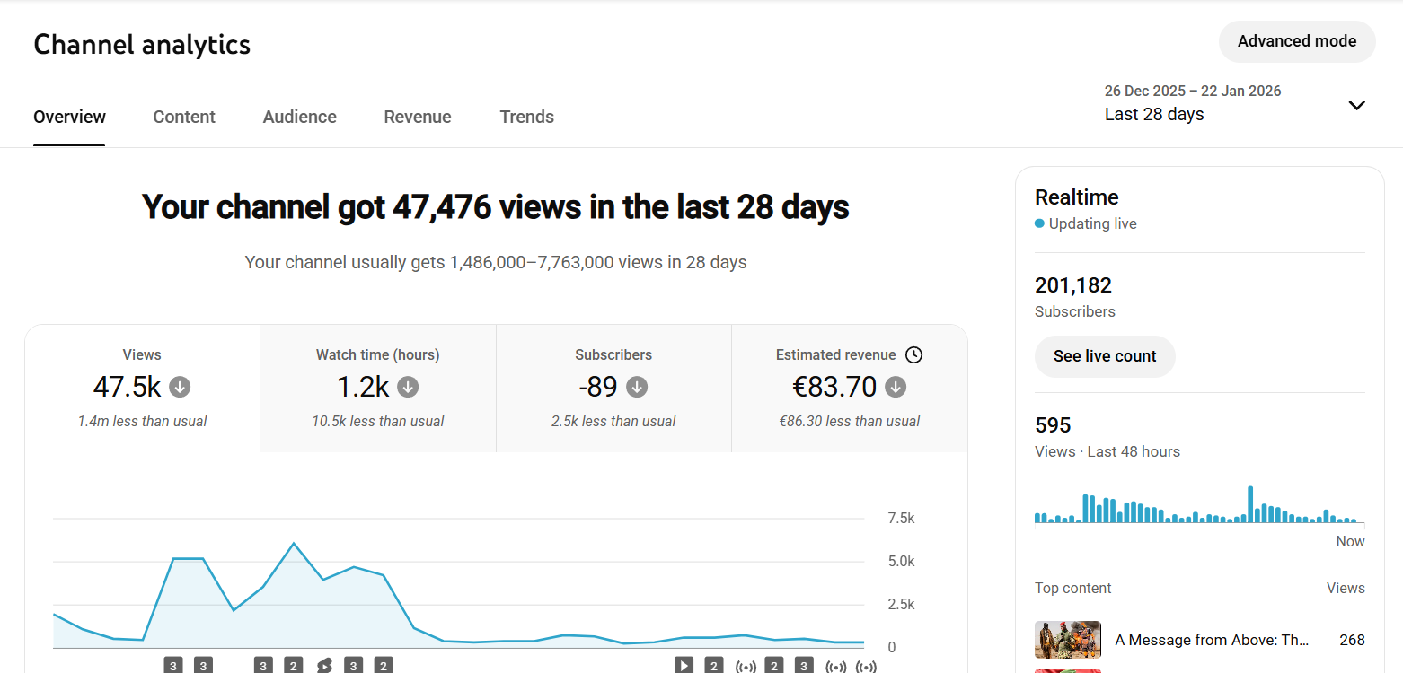
Task: Click the down arrow icon next to 47.5k
Action: (x=180, y=387)
